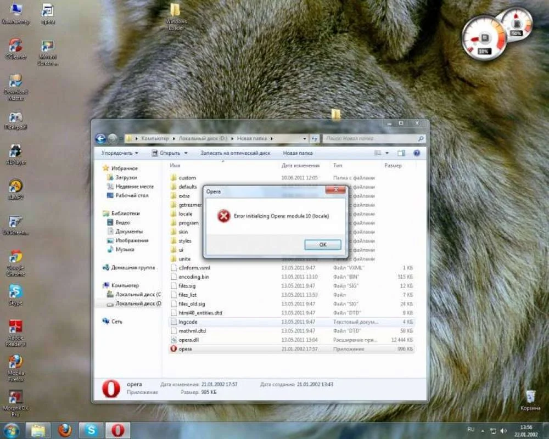
Task: Select Домашняя группа in navigation pane
Action: pyautogui.click(x=133, y=267)
